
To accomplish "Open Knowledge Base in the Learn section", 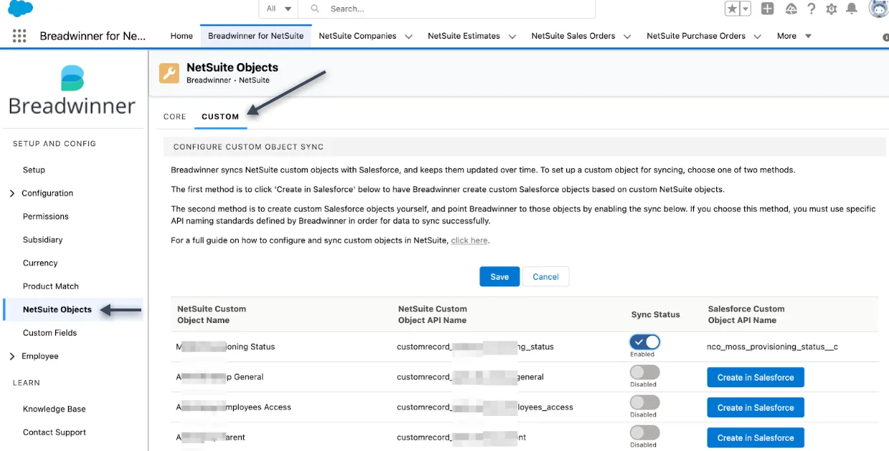I will pyautogui.click(x=54, y=409).
